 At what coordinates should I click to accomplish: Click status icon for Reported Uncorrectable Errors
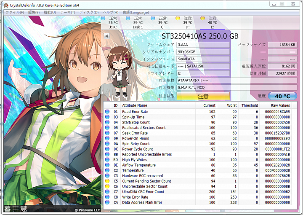pyautogui.click(x=107, y=154)
